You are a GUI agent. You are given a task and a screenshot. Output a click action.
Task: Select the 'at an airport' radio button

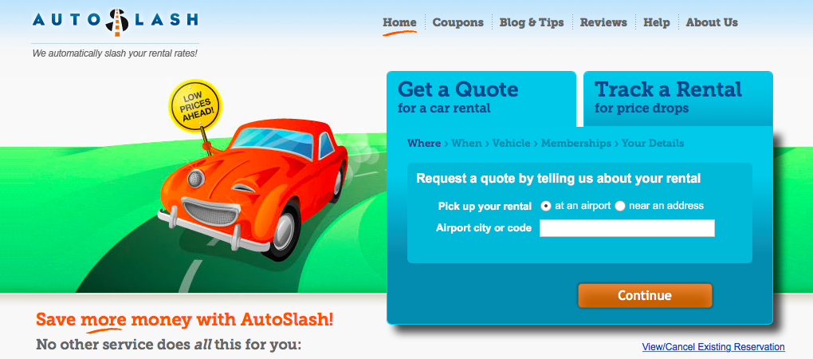pyautogui.click(x=545, y=206)
